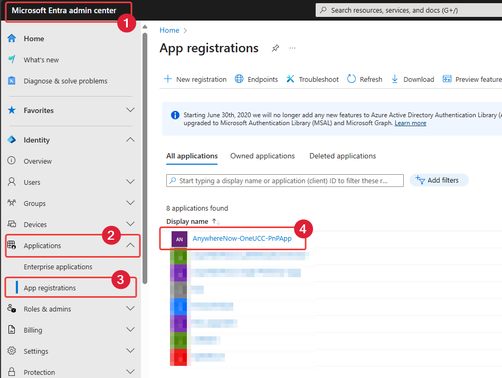502x378 pixels.
Task: Click the Protection lock icon
Action: pyautogui.click(x=12, y=372)
